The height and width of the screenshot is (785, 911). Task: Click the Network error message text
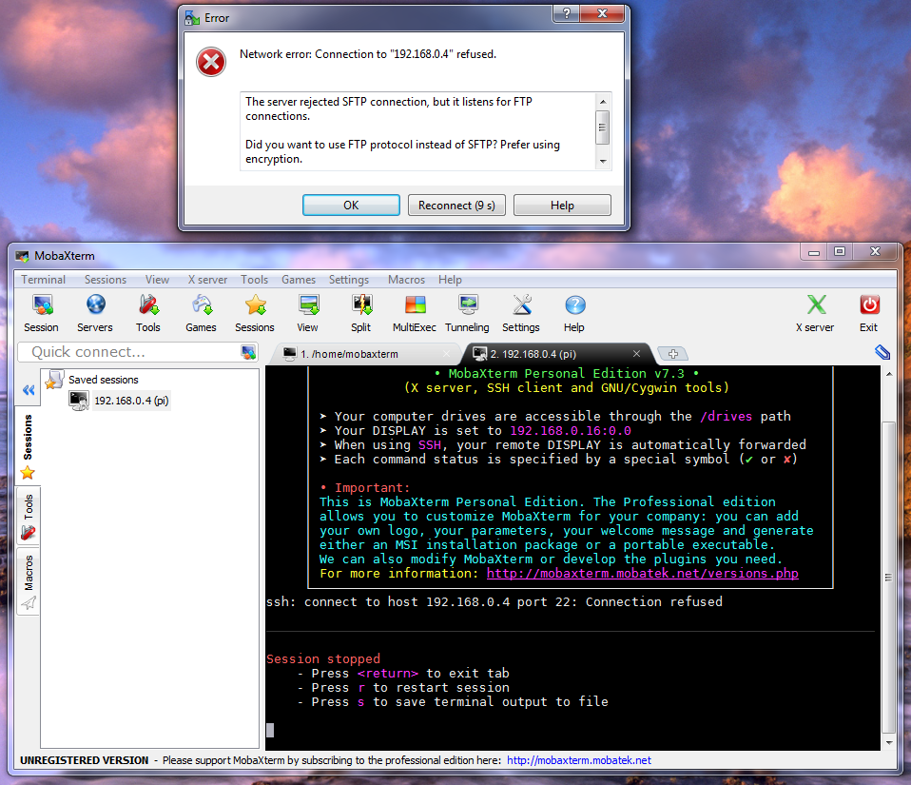pyautogui.click(x=368, y=54)
